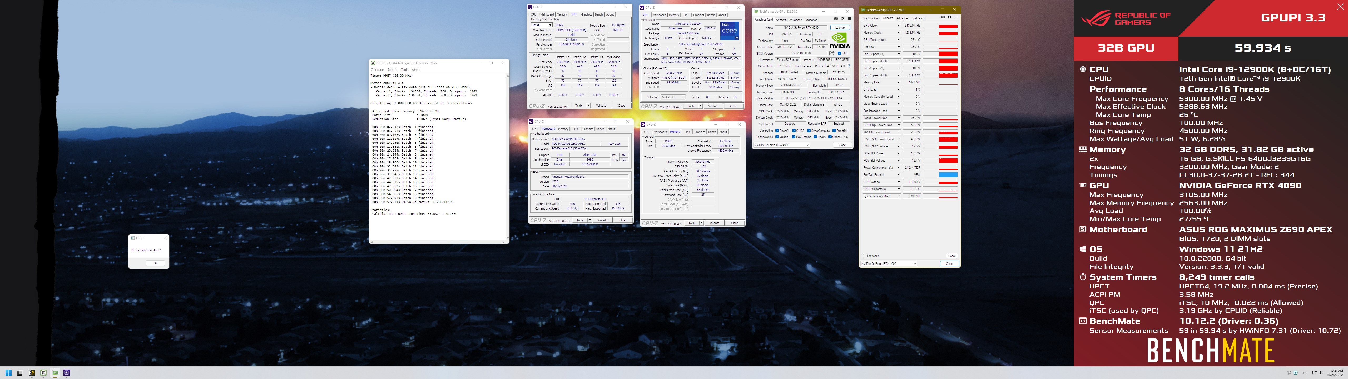The image size is (1348, 379).
Task: Open GPU selector dropdown in GPU-Z Graphics Card window
Action: (782, 145)
